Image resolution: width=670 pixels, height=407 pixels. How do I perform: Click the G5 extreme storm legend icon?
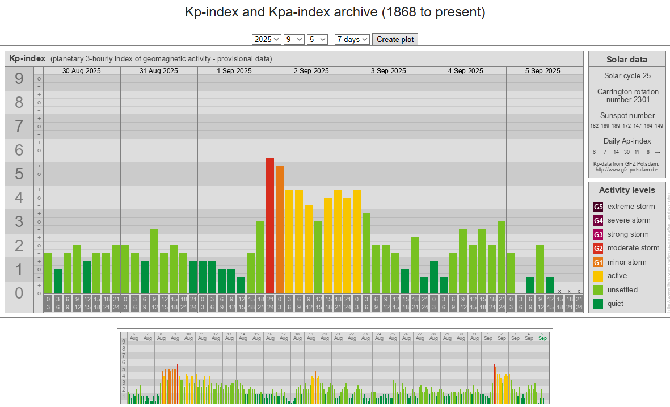pyautogui.click(x=598, y=207)
